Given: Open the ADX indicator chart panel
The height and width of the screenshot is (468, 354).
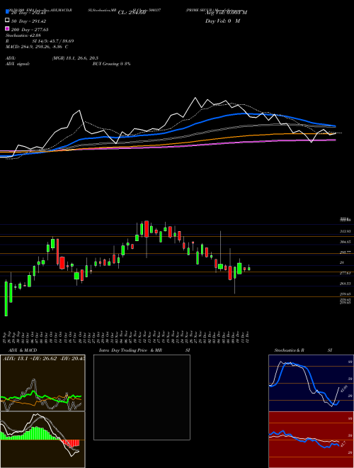Looking at the screenshot, I should pos(42,383).
